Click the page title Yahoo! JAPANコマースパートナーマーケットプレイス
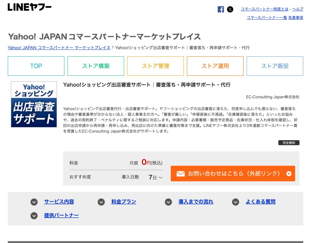The height and width of the screenshot is (243, 311). (104, 36)
